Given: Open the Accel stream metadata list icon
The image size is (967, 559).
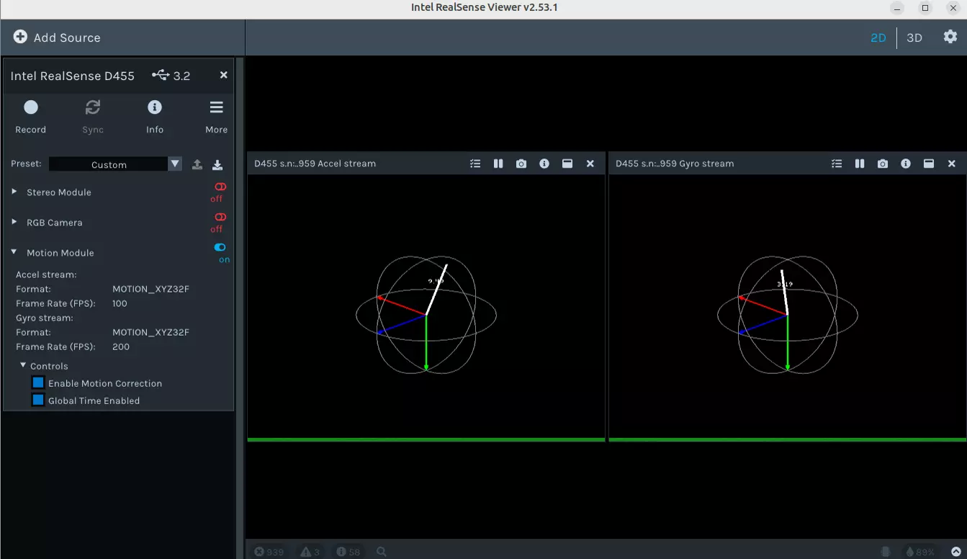Looking at the screenshot, I should pos(475,164).
